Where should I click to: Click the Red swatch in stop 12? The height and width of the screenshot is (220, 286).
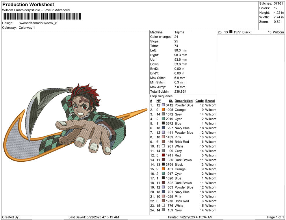pos(163,155)
